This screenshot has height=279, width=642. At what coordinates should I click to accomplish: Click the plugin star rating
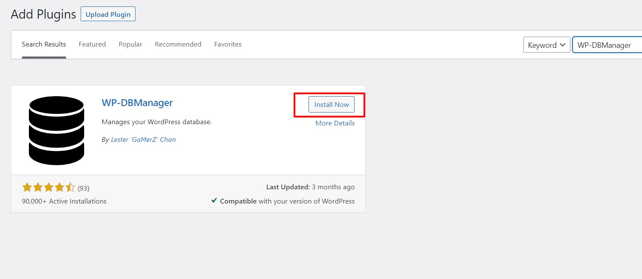click(49, 188)
